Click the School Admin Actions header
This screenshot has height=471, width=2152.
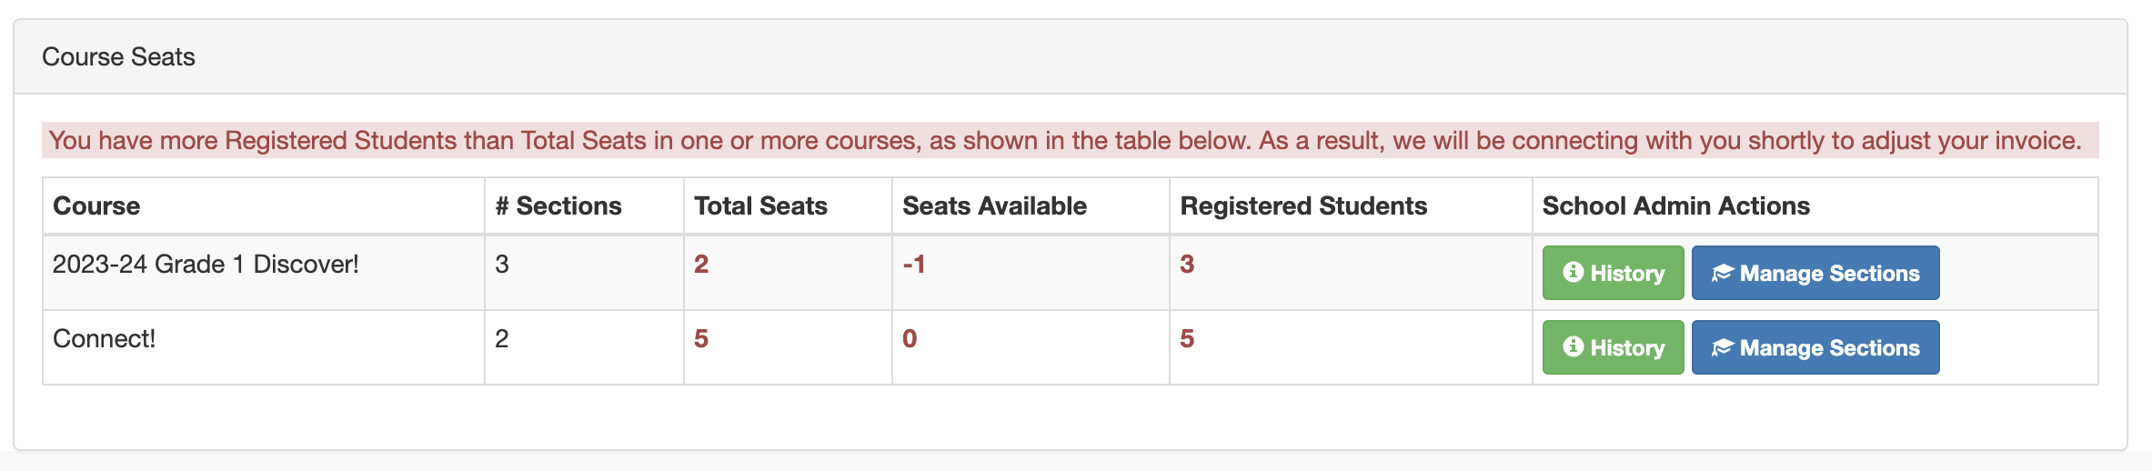pyautogui.click(x=1675, y=206)
